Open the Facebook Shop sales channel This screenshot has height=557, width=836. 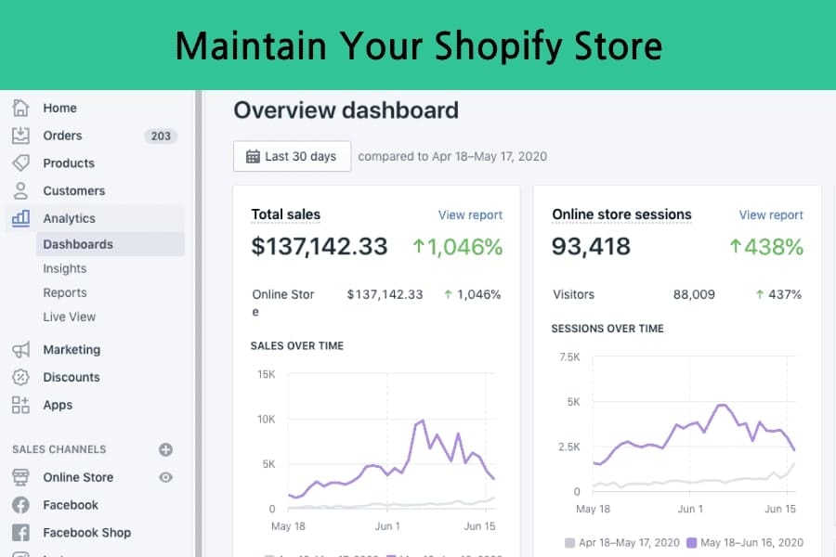[87, 533]
